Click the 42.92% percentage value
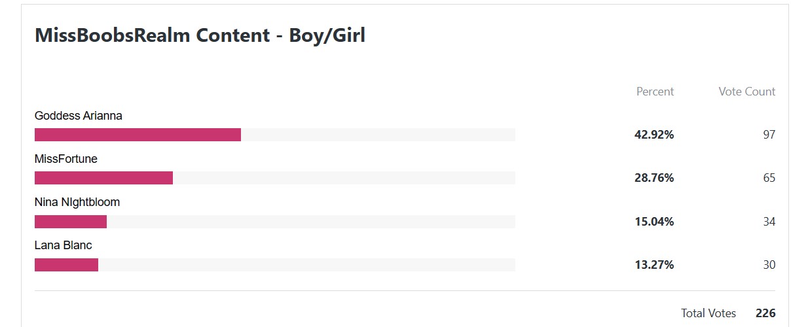The height and width of the screenshot is (327, 791). click(654, 135)
